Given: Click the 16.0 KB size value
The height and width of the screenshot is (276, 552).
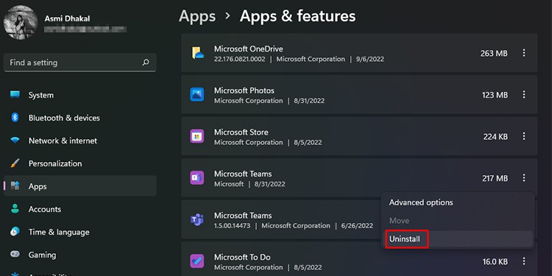Looking at the screenshot, I should click(495, 261).
